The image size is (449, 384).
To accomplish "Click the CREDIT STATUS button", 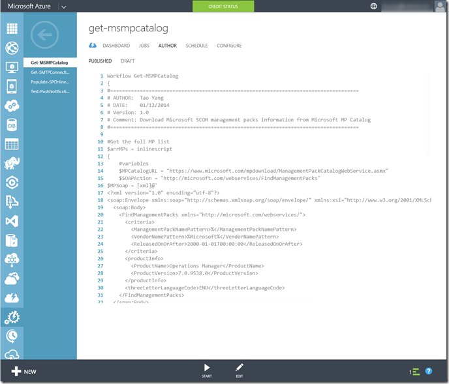I will tap(223, 7).
